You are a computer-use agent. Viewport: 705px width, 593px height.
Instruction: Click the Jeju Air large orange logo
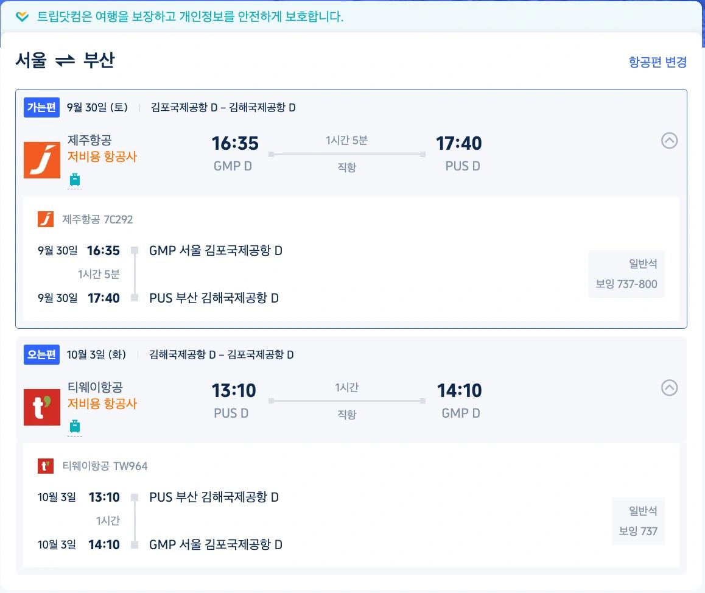42,160
